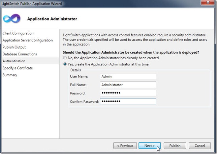Image resolution: width=217 pixels, height=154 pixels.
Task: Click the 'Full Name:' label
Action: [x=78, y=85]
